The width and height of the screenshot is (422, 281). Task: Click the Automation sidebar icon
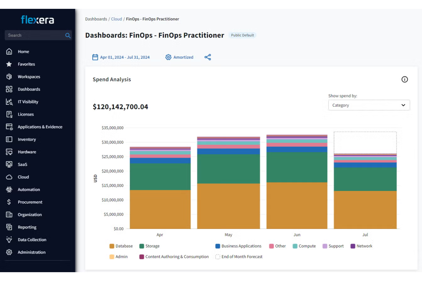click(x=9, y=190)
